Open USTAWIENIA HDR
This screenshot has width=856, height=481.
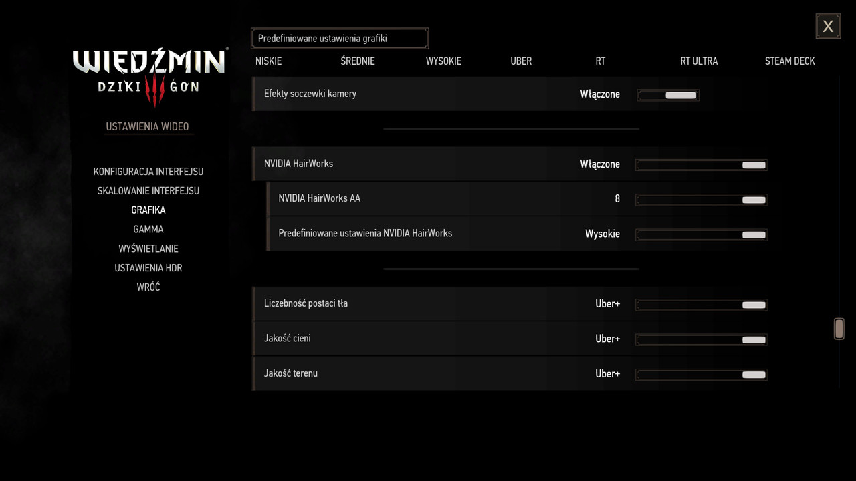[148, 268]
